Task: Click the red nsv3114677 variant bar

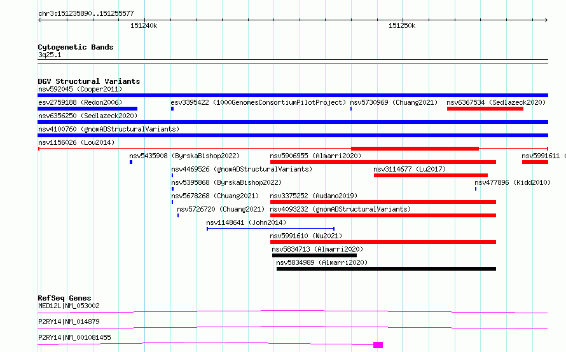Action: 431,175
